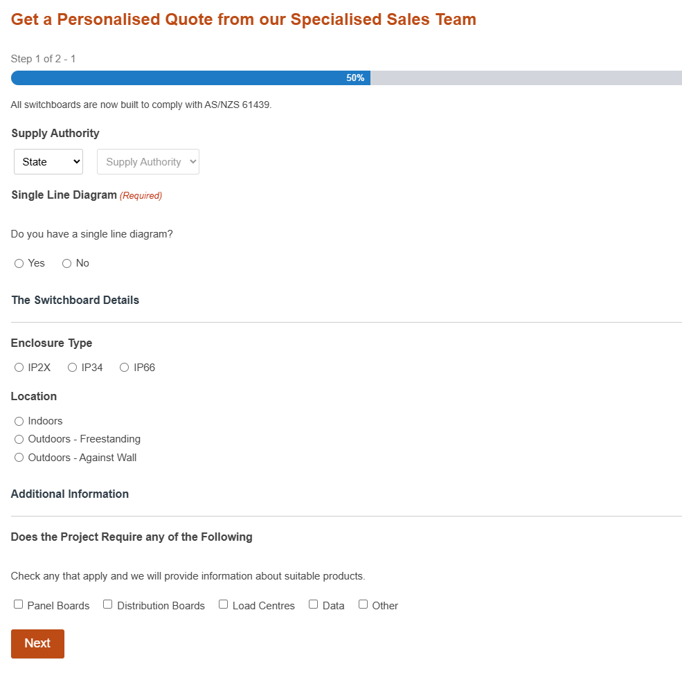Tick the Load Centres checkbox
Image resolution: width=682 pixels, height=682 pixels.
223,604
